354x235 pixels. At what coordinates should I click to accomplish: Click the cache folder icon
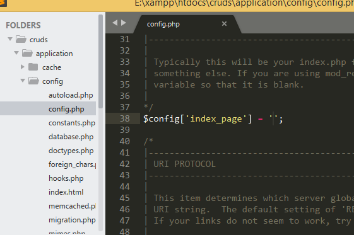33,67
